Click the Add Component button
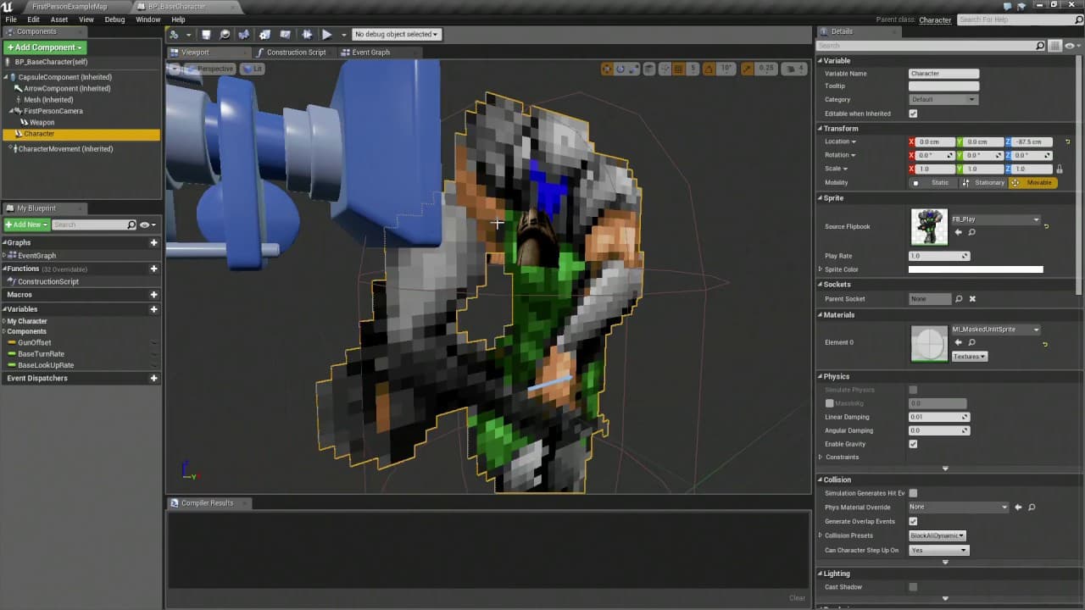Image resolution: width=1085 pixels, height=610 pixels. (x=44, y=47)
